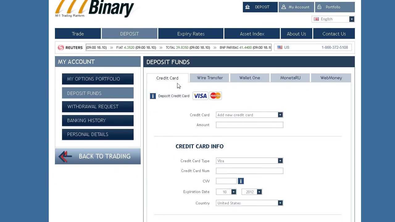Focus the Amount input field
395x222 pixels.
point(249,125)
